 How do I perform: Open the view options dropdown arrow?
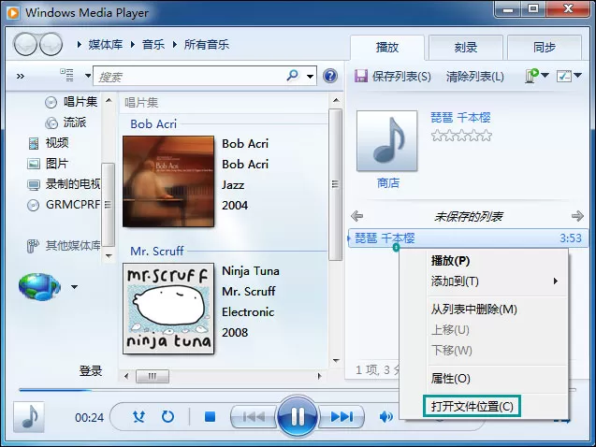[x=88, y=76]
